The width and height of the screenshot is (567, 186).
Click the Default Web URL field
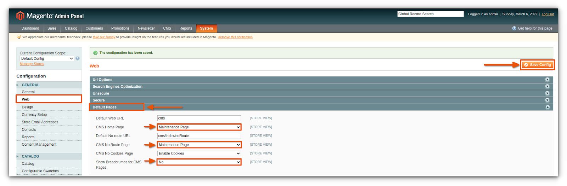pos(199,118)
